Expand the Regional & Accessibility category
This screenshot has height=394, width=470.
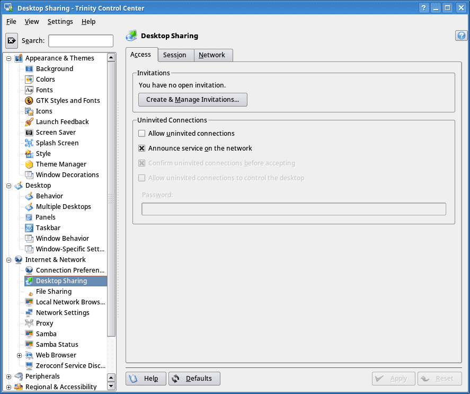tap(8, 387)
